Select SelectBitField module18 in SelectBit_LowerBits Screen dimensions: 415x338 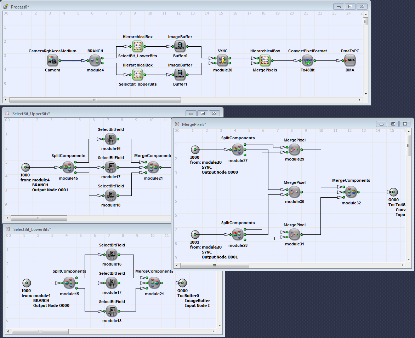point(112,311)
